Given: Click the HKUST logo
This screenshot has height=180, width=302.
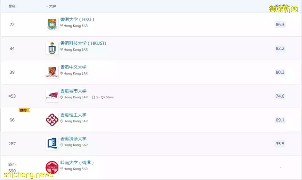Looking at the screenshot, I should click(52, 48).
